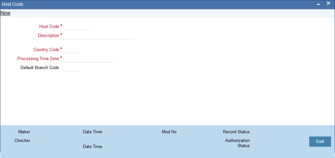Image resolution: width=335 pixels, height=158 pixels.
Task: Click the Maker label in footer
Action: pyautogui.click(x=24, y=132)
